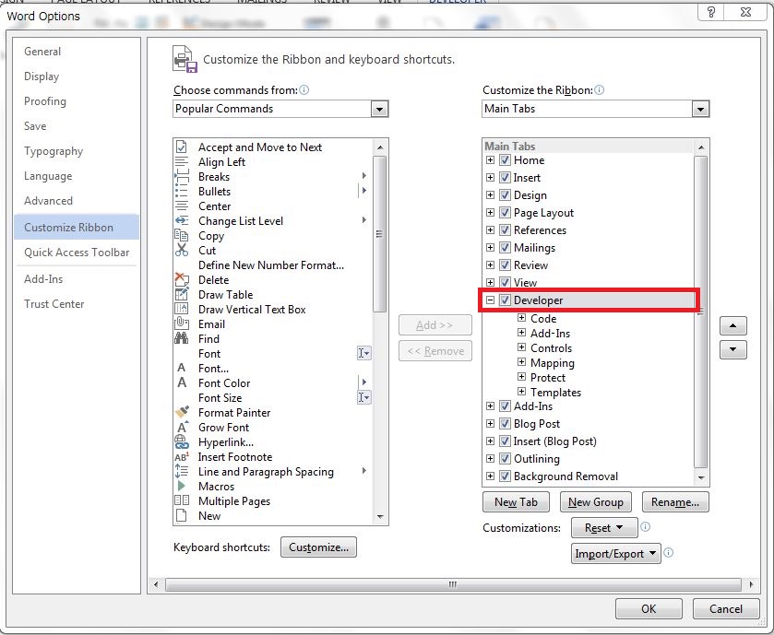This screenshot has width=774, height=635.
Task: Uncheck the Outlining checkbox
Action: [505, 458]
